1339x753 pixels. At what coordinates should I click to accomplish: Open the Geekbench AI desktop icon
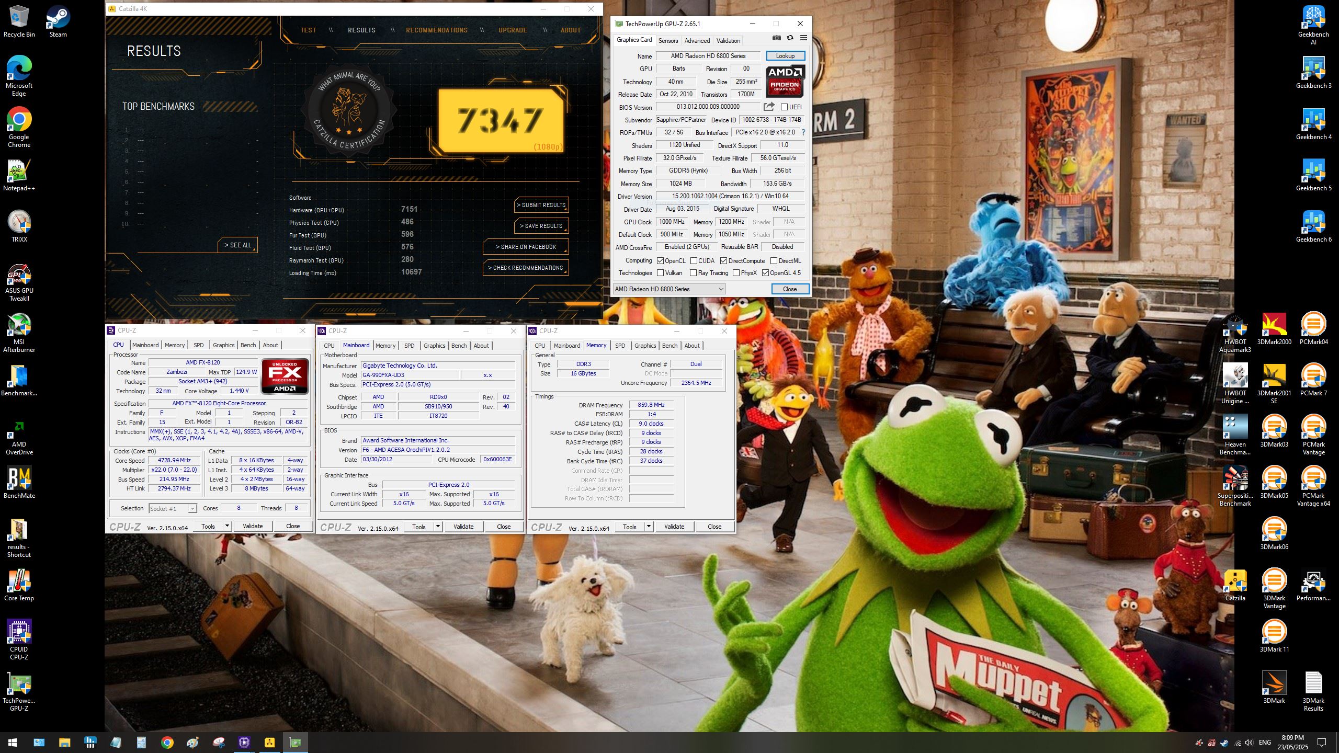click(1313, 25)
